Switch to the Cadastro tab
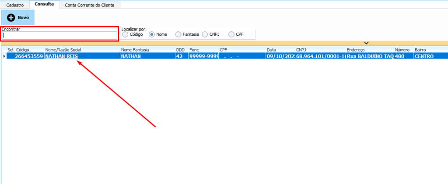The width and height of the screenshot is (448, 184). coord(15,5)
